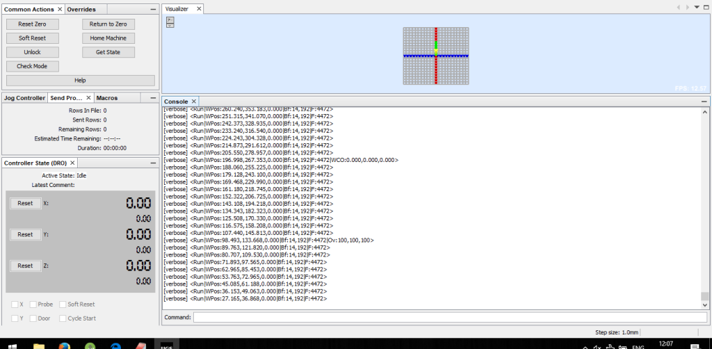Click the Command input field

449,318
